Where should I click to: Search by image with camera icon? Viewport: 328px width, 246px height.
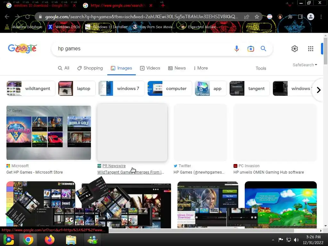[x=250, y=49]
